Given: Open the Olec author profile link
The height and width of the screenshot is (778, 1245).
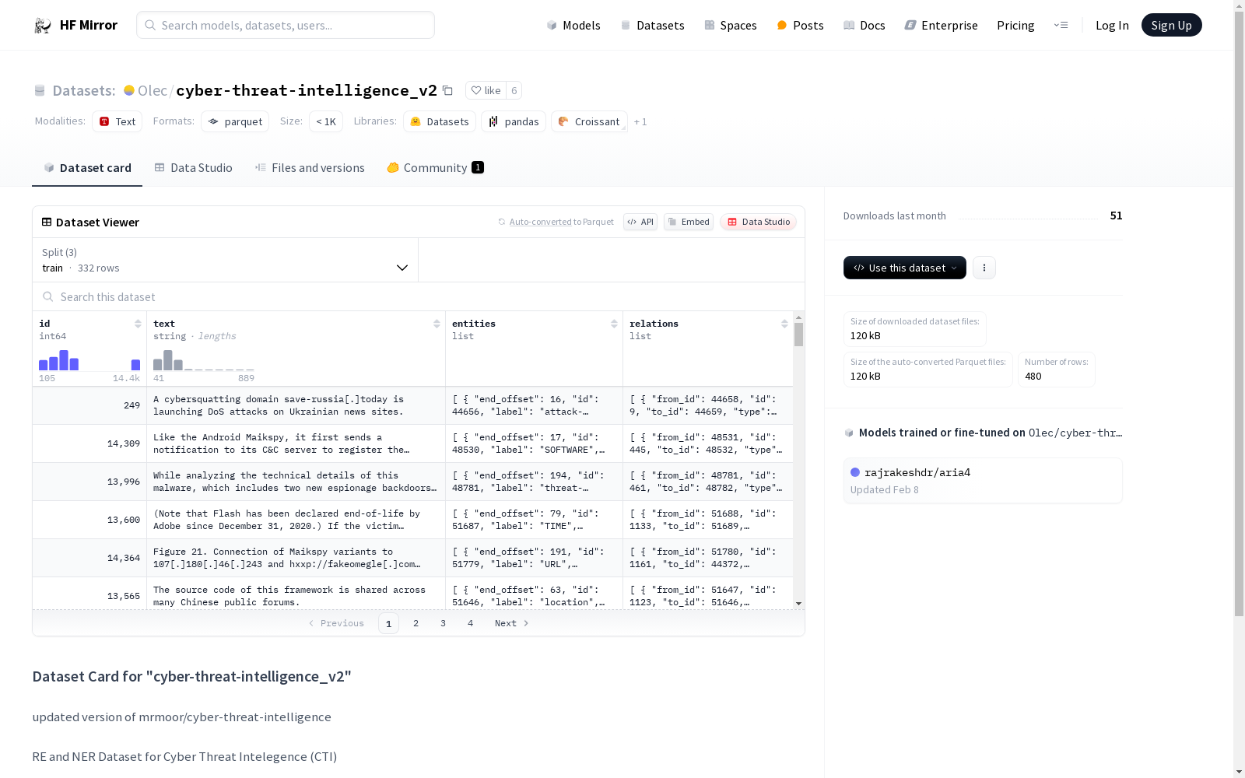Looking at the screenshot, I should point(153,90).
